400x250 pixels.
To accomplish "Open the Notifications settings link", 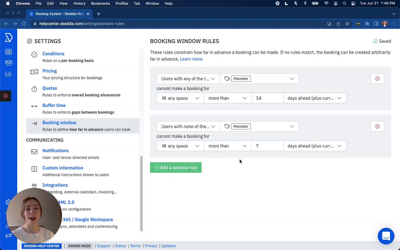I will click(x=56, y=151).
